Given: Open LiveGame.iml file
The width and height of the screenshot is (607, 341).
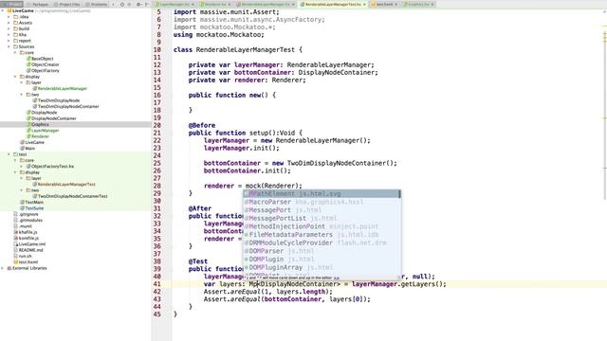Looking at the screenshot, I should pos(29,244).
